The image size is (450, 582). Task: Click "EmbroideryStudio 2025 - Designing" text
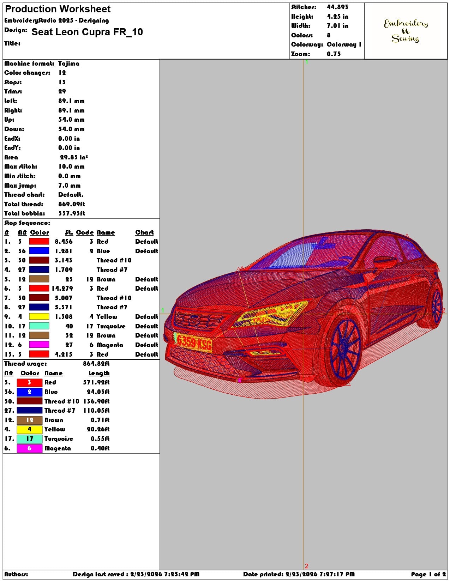coord(56,21)
